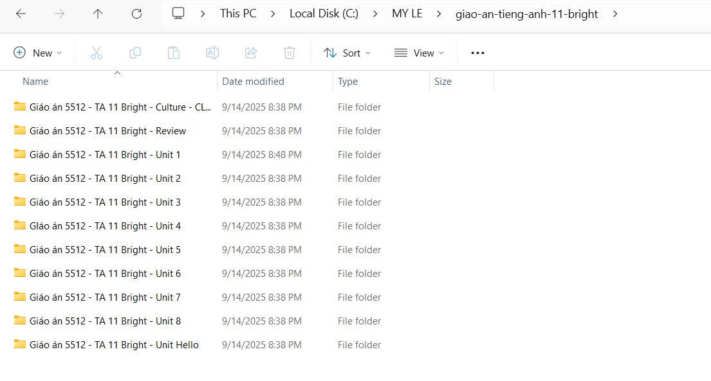Viewport: 711px width, 381px height.
Task: Refresh the current folder view
Action: click(136, 13)
